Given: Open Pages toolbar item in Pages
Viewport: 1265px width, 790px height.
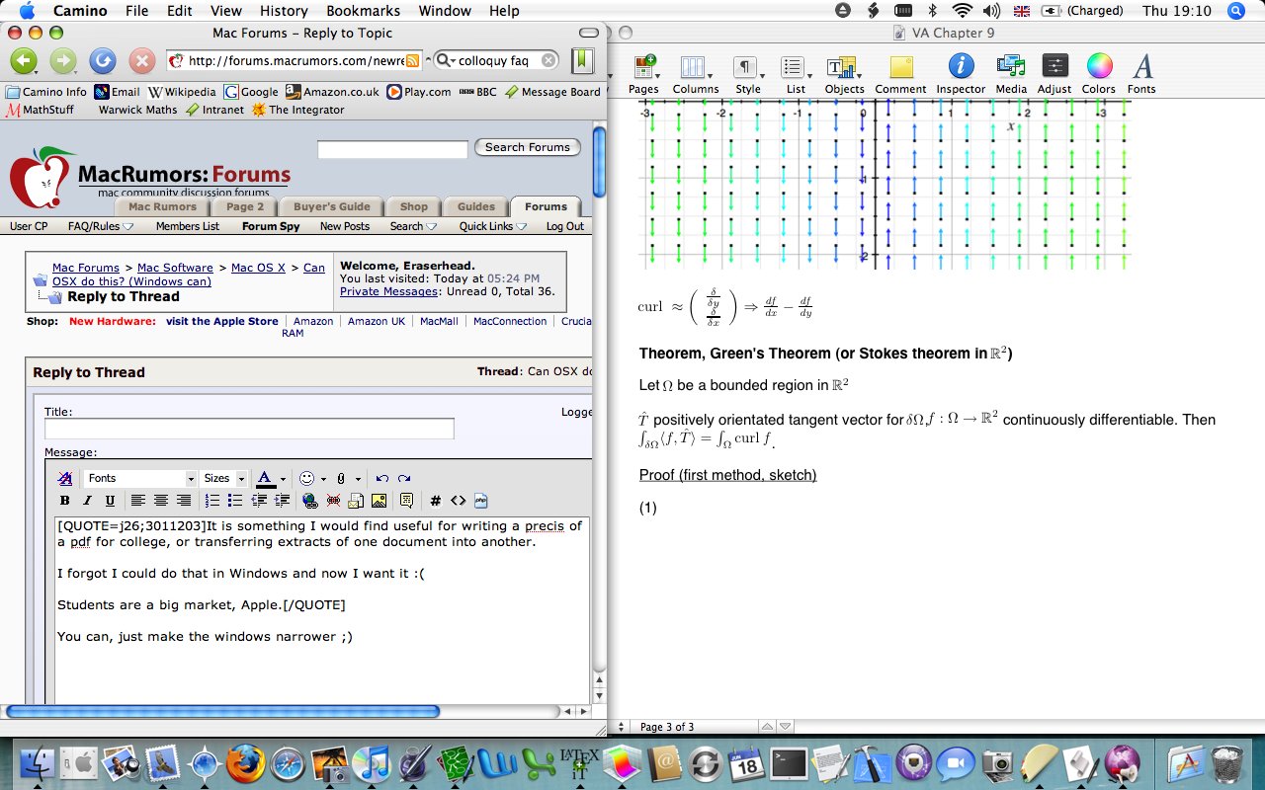Looking at the screenshot, I should coord(643,74).
